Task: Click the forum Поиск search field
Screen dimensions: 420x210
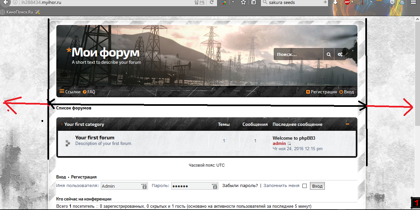Action: 298,54
